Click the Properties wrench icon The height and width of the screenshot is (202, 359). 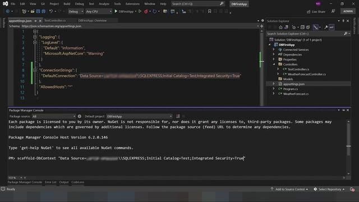[326, 27]
